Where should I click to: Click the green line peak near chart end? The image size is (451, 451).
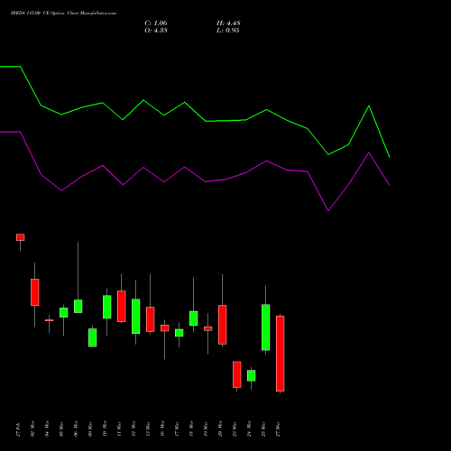[369, 106]
